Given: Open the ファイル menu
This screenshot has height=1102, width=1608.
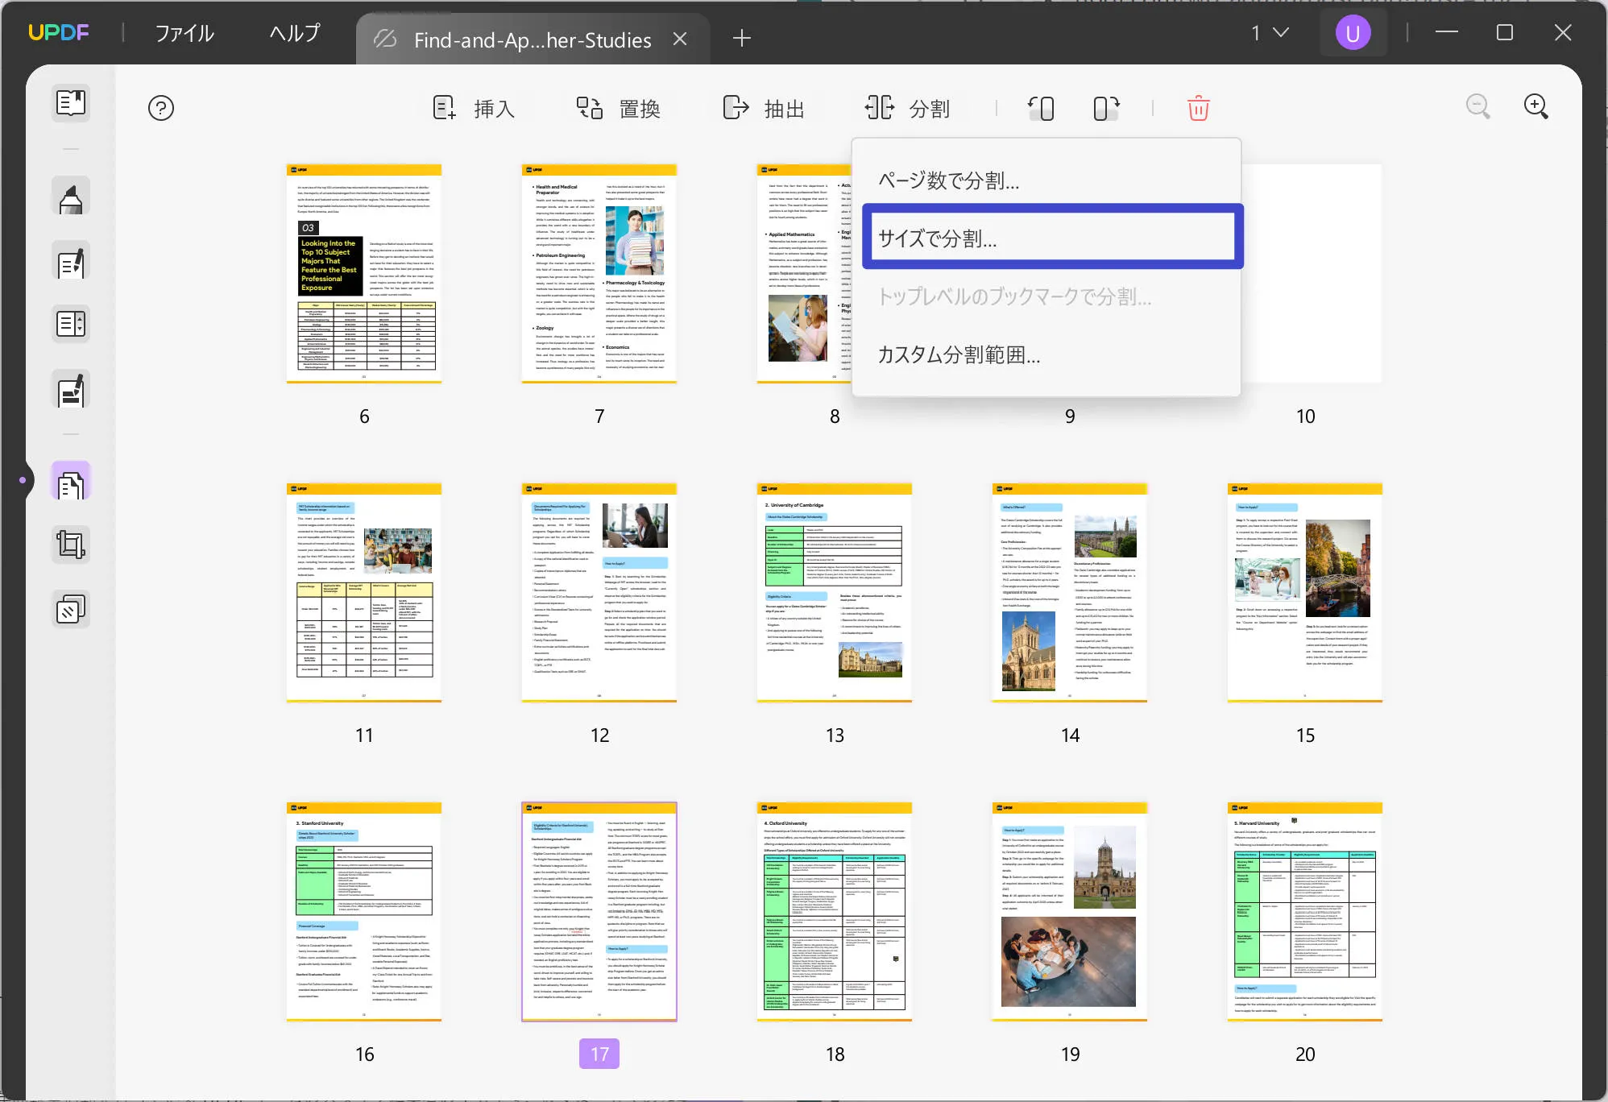Looking at the screenshot, I should (x=184, y=33).
